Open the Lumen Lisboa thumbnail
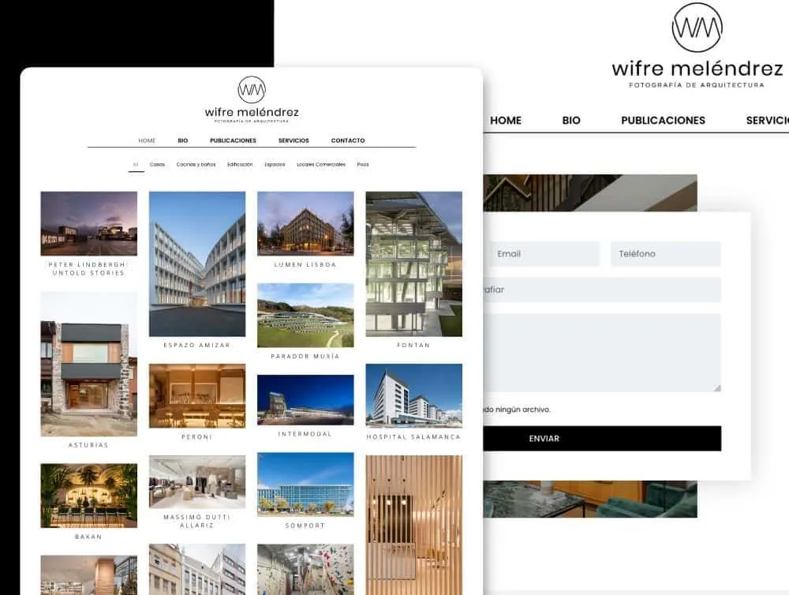 [305, 223]
